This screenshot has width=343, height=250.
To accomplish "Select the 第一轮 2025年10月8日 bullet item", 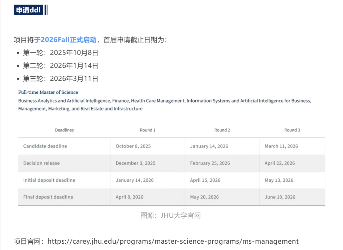I will 61,53.
